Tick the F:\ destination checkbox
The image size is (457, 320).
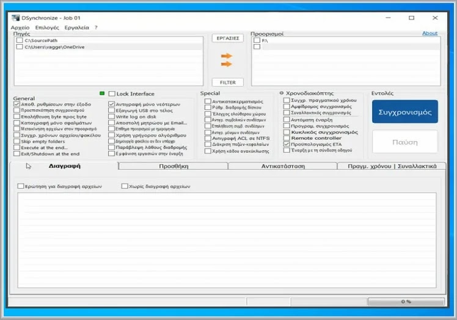click(257, 40)
